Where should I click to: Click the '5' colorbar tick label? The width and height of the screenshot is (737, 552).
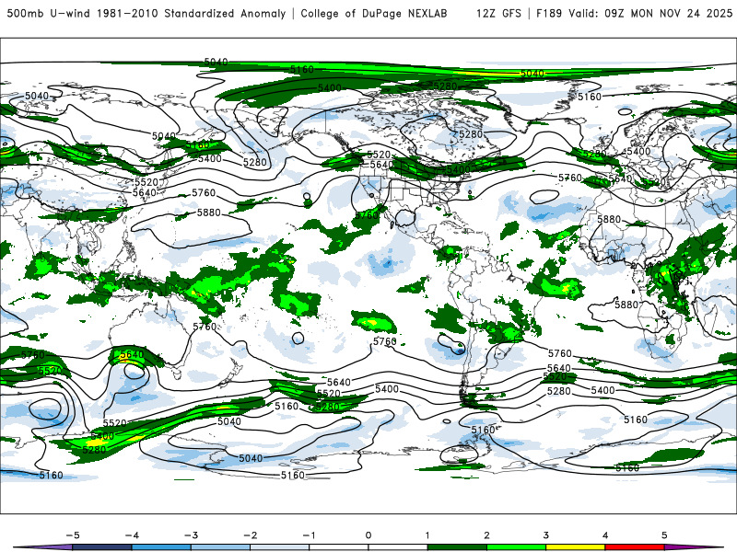coord(664,535)
